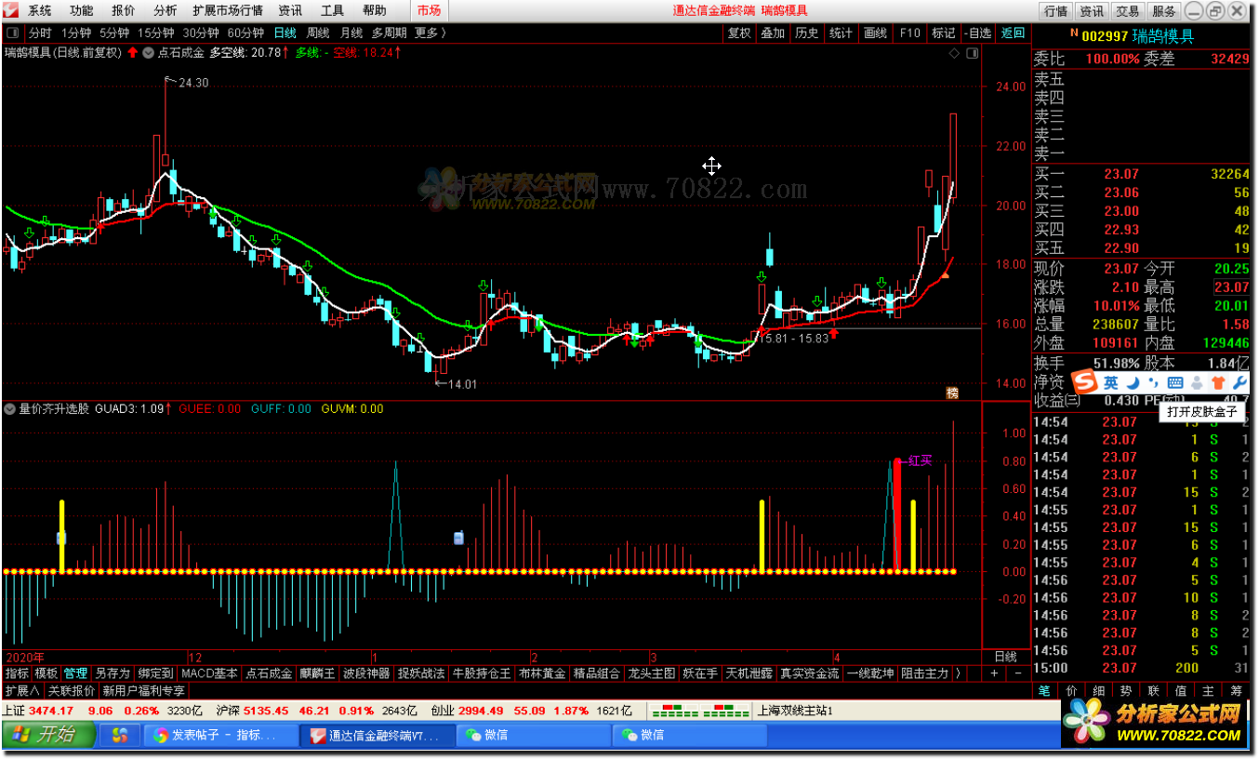Click the plus zoom button below chart
This screenshot has width=1259, height=759.
(994, 673)
